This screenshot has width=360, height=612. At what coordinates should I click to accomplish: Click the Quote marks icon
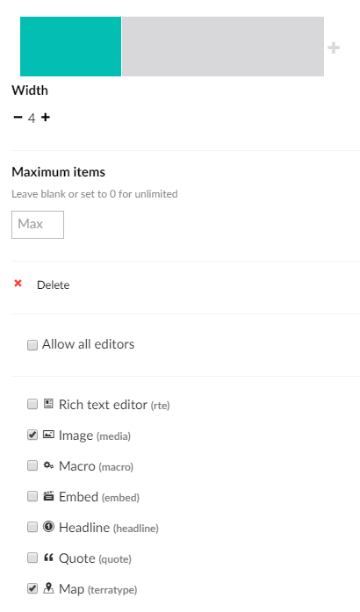pyautogui.click(x=48, y=558)
